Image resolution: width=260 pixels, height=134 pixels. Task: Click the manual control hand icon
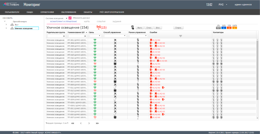point(133,27)
